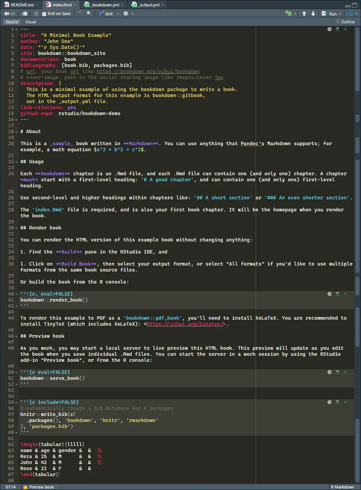This screenshot has width=361, height=490.
Task: Run the render_book chunk
Action: point(345,294)
